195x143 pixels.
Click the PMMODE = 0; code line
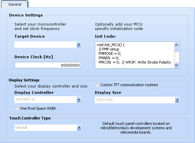click(x=110, y=53)
